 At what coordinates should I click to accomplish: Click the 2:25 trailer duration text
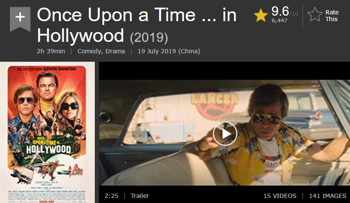[x=111, y=196]
